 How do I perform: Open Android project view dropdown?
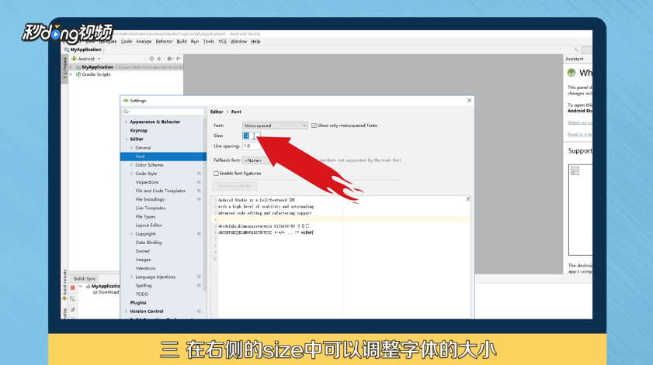point(86,59)
